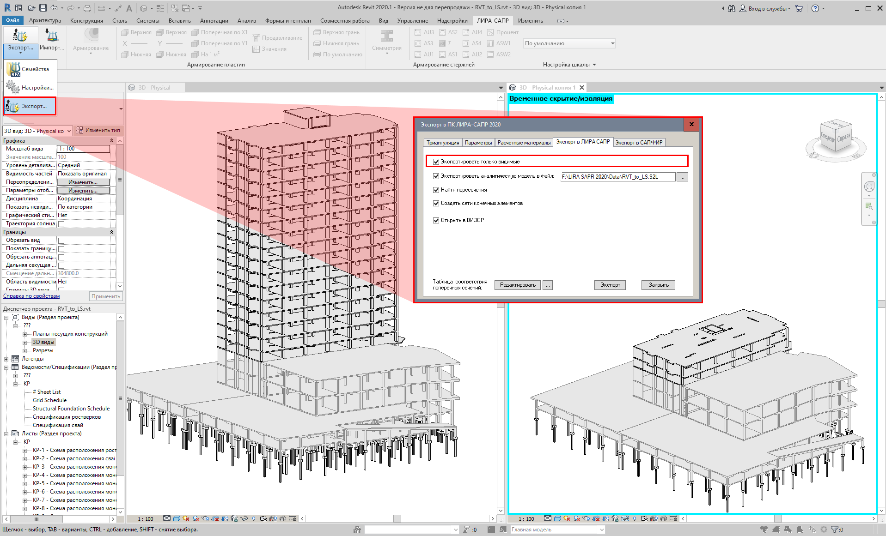Click the Save icon in quick access toolbar
The width and height of the screenshot is (886, 536).
pyautogui.click(x=43, y=8)
